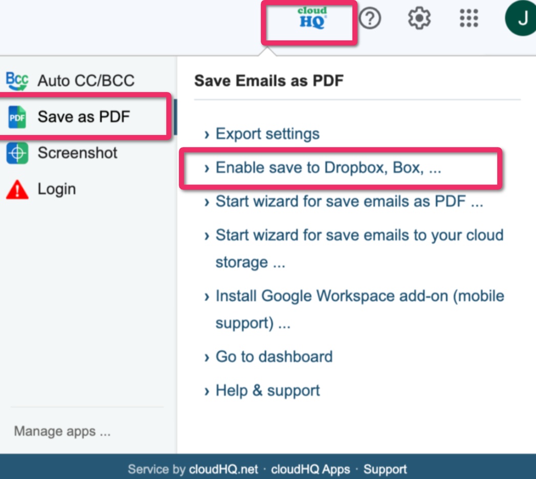Screen dimensions: 536x479
Task: Open cloudHQ Apps footer link
Action: (310, 469)
